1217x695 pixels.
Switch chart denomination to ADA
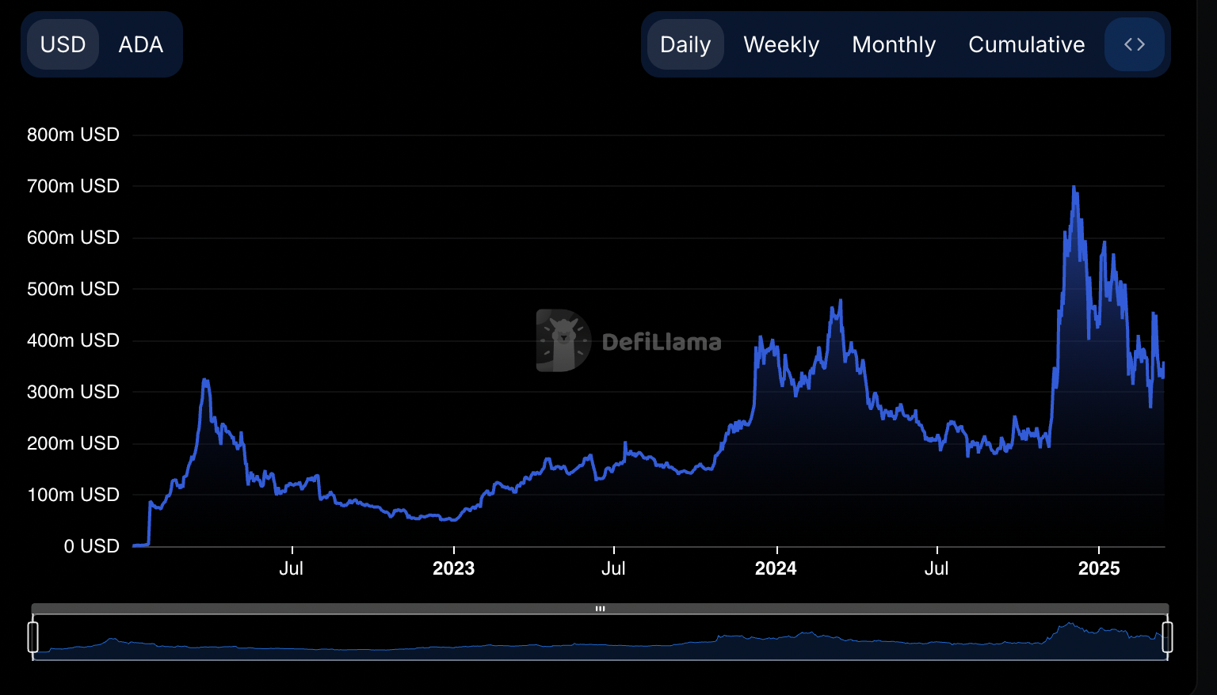pyautogui.click(x=141, y=44)
